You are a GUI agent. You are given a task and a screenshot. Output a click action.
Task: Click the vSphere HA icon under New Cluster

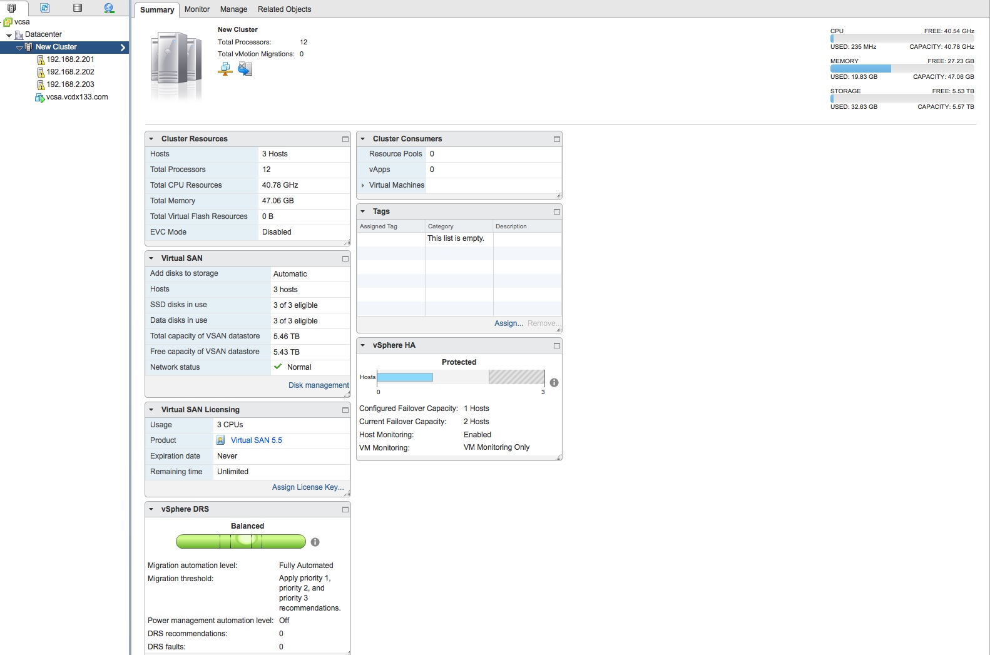tap(245, 69)
